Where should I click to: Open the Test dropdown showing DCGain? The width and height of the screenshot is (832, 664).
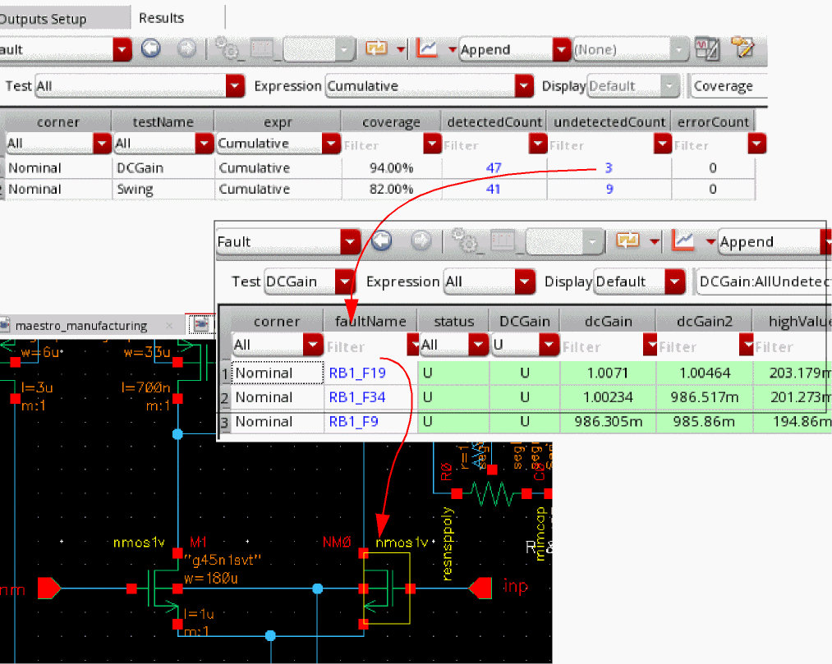click(x=309, y=282)
